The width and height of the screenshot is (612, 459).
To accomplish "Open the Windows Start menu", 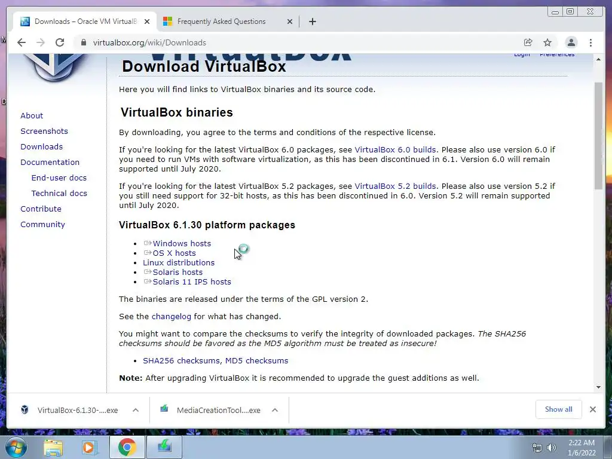I will point(16,447).
